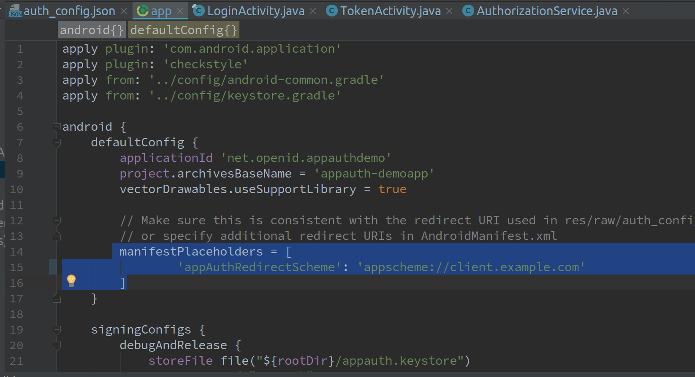The height and width of the screenshot is (377, 695).
Task: Click the lightbulb quick-fix icon
Action: click(71, 281)
